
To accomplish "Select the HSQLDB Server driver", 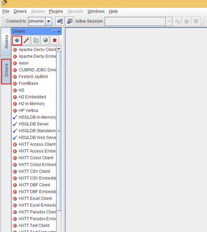I will click(x=34, y=124).
